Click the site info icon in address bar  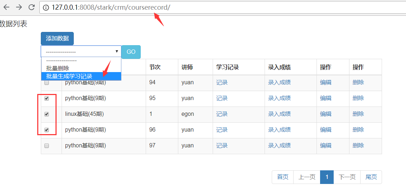tap(46, 8)
